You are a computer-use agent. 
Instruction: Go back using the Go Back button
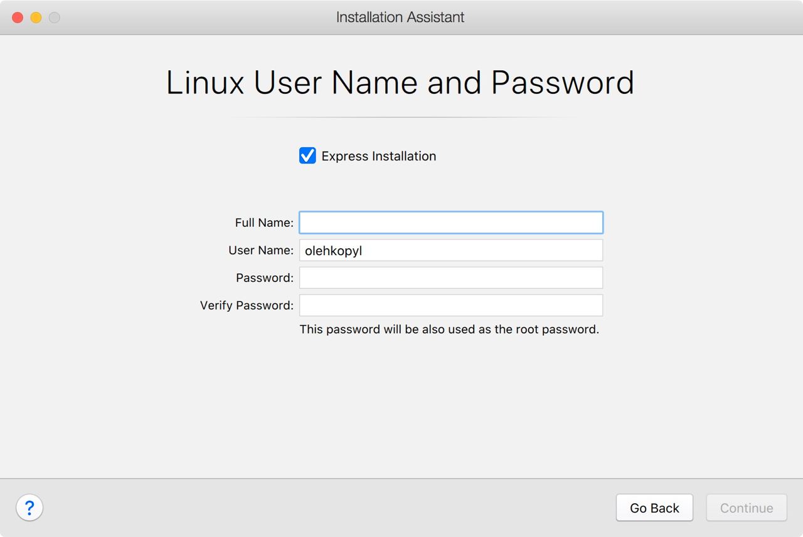pyautogui.click(x=654, y=508)
